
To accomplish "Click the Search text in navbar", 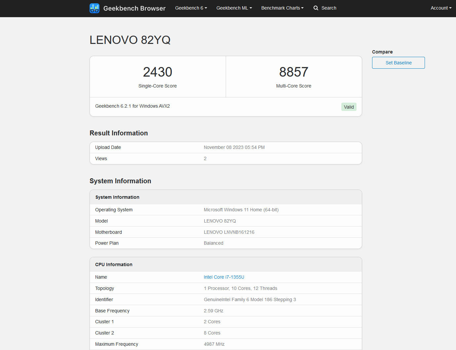I will click(x=329, y=8).
